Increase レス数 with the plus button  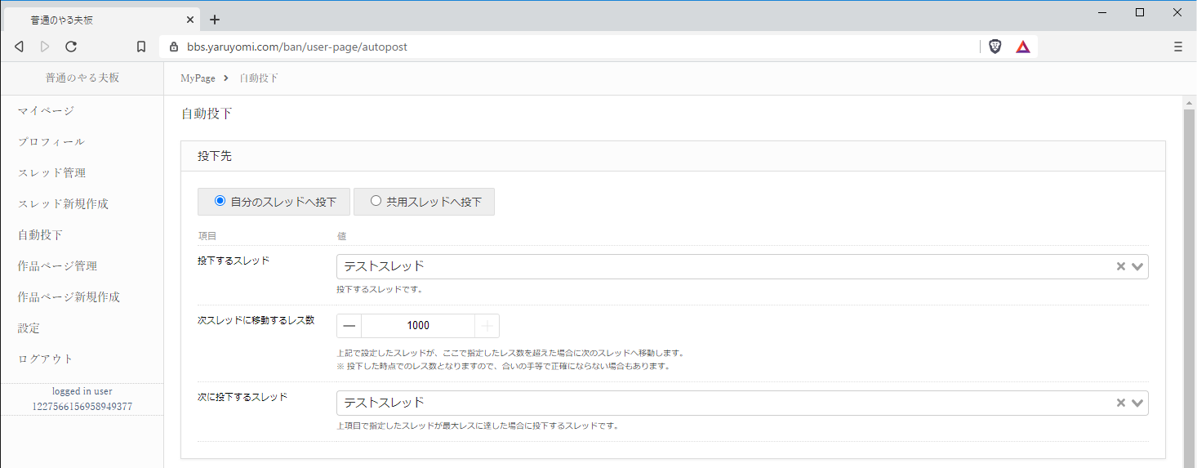pos(487,326)
